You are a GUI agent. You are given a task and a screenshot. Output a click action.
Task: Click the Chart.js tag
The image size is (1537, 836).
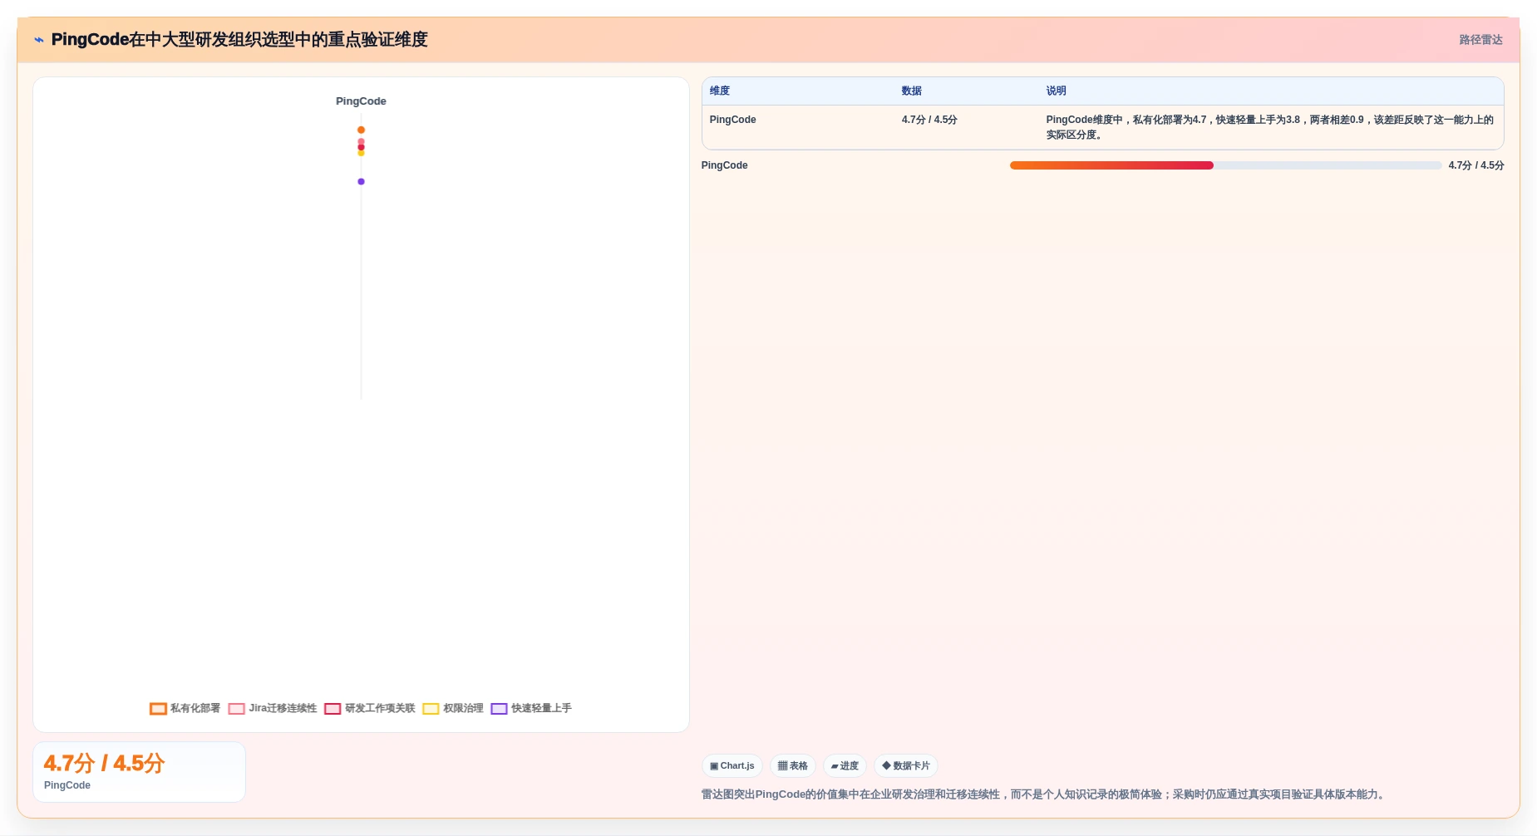point(732,766)
